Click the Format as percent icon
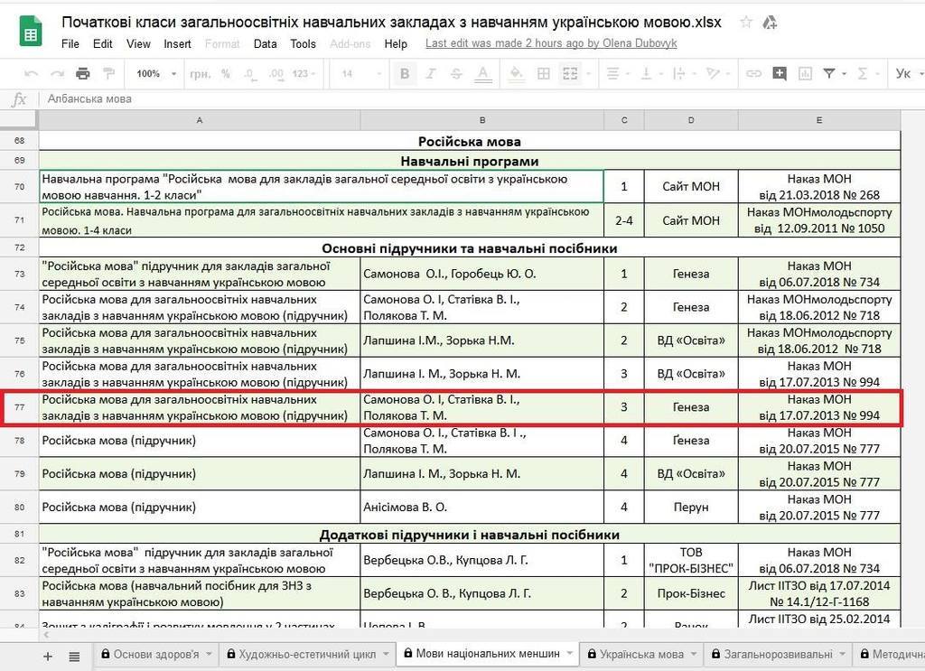925x671 pixels. coord(224,73)
